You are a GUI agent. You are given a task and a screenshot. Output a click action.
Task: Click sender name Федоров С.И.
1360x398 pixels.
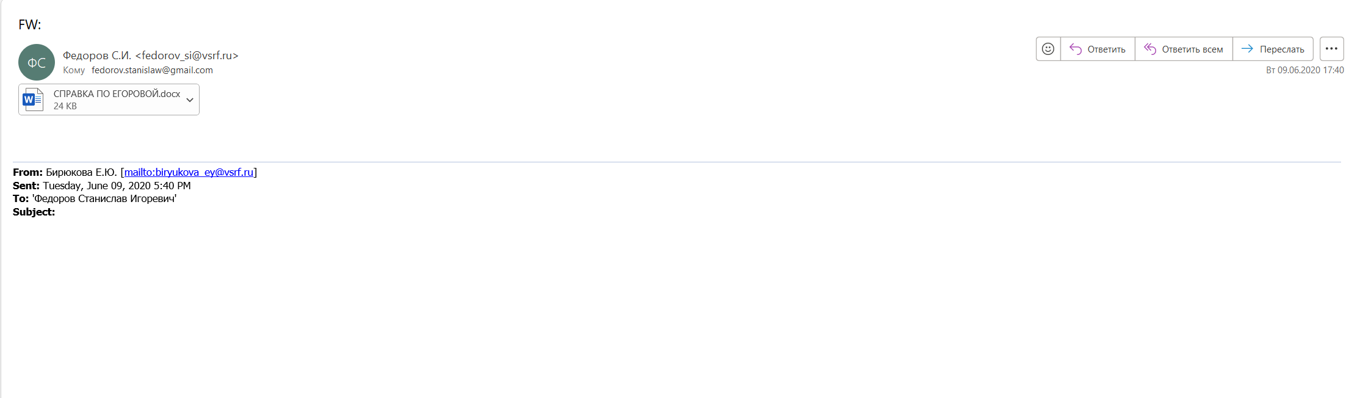[x=97, y=56]
